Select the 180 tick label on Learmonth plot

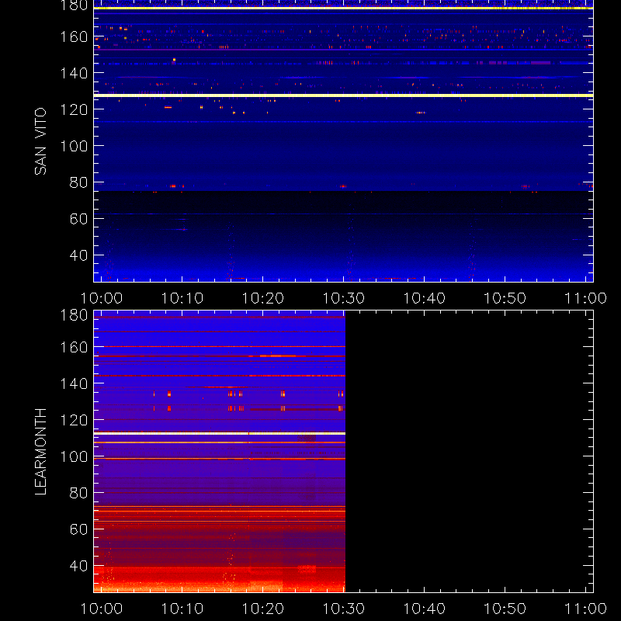[x=74, y=315]
